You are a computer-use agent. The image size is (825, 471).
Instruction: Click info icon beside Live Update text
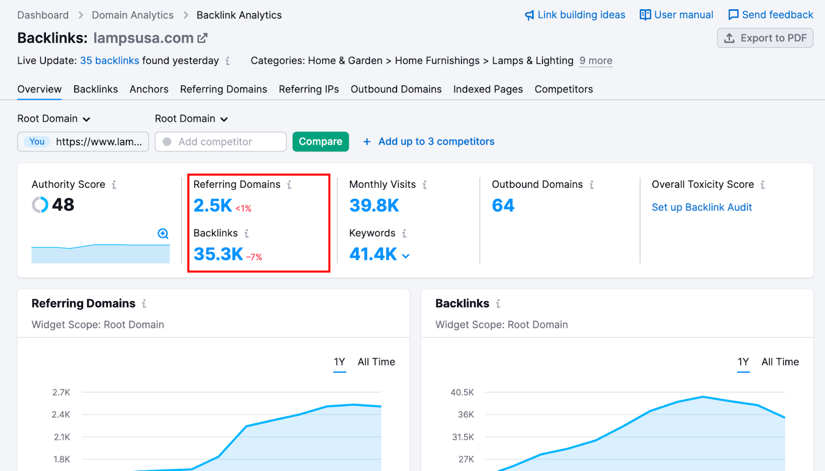pyautogui.click(x=227, y=61)
